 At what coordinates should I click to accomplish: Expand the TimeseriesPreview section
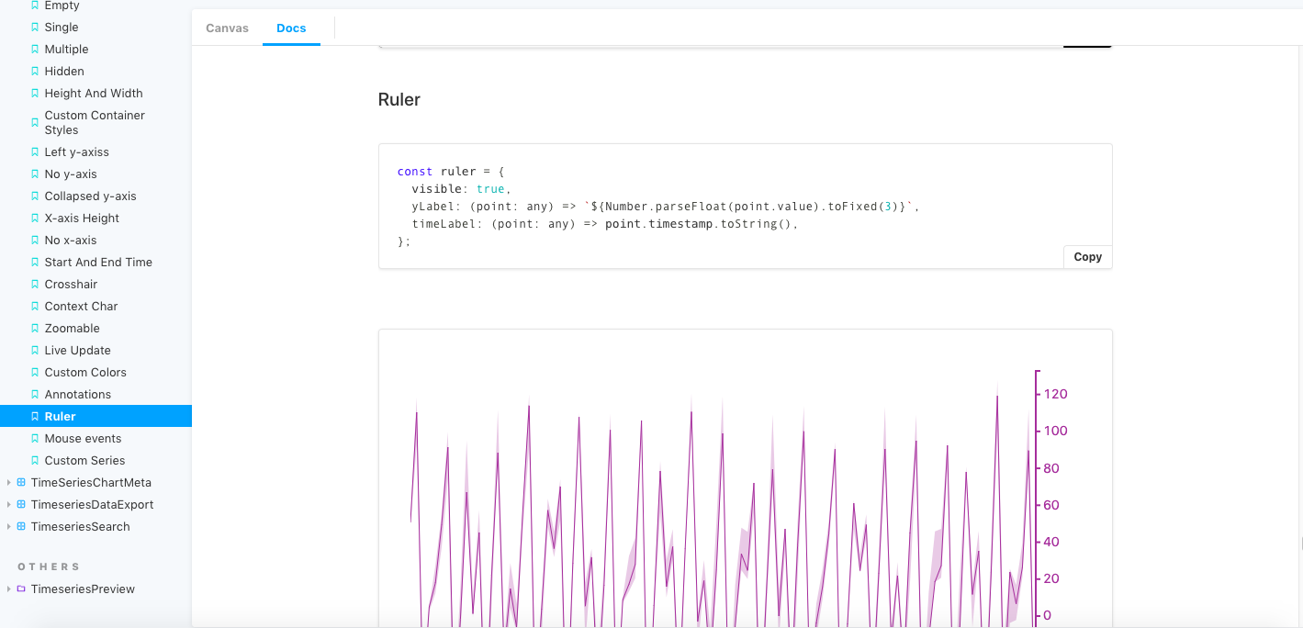(9, 589)
